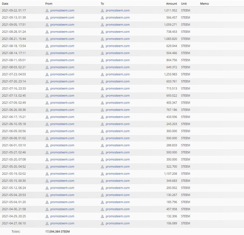The image size is (244, 235).
Task: Click To avatar icon on 2021-08-03 row
Action: 102,67
